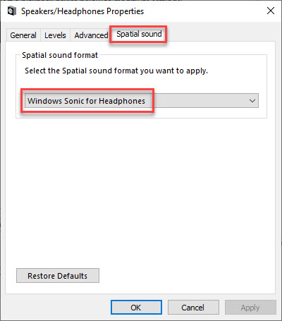Viewport: 282px width, 321px height.
Task: Click the blank tab strip right of Spatial sound
Action: [221, 34]
